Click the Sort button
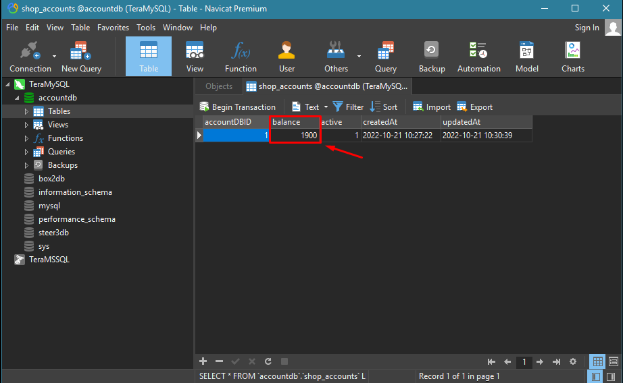Image resolution: width=623 pixels, height=383 pixels. click(384, 107)
